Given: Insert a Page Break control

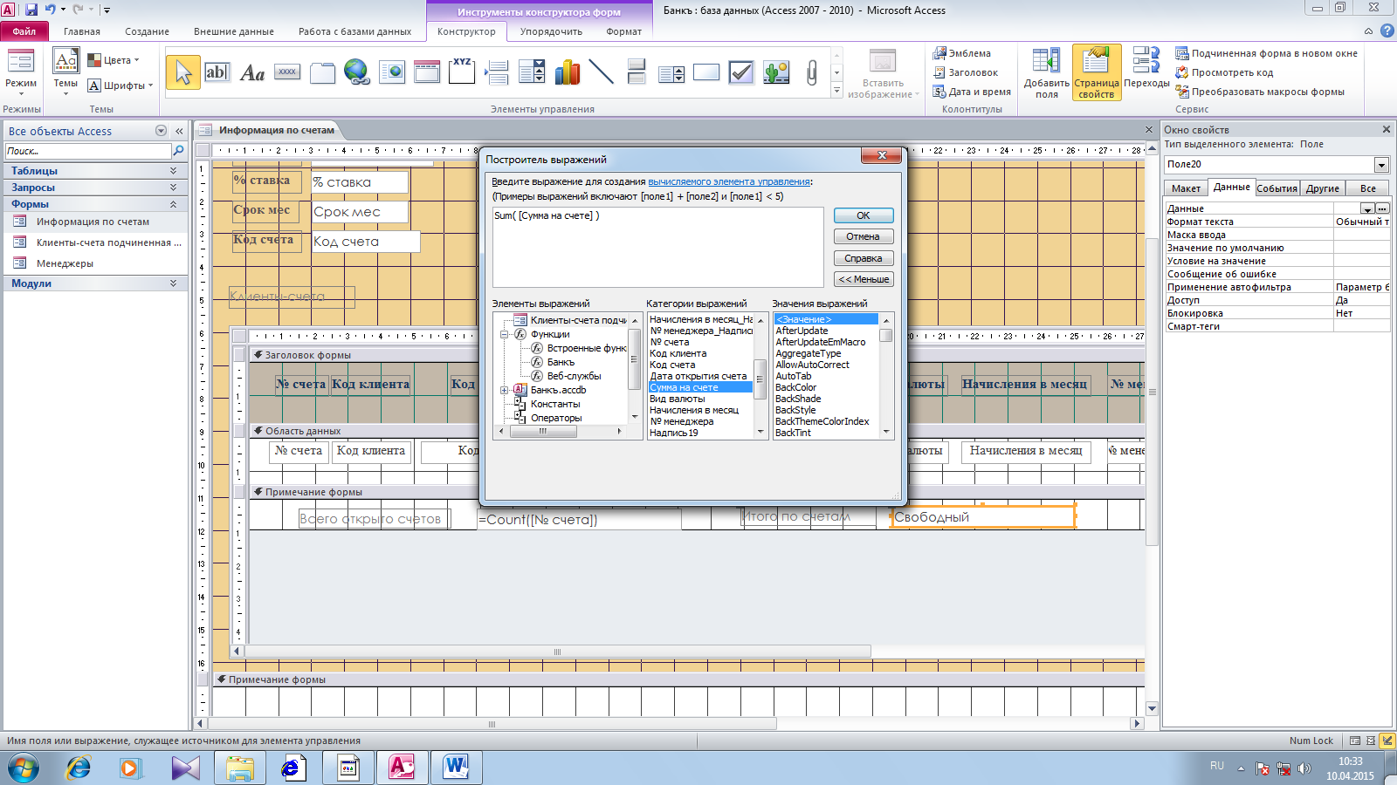Looking at the screenshot, I should [x=497, y=72].
